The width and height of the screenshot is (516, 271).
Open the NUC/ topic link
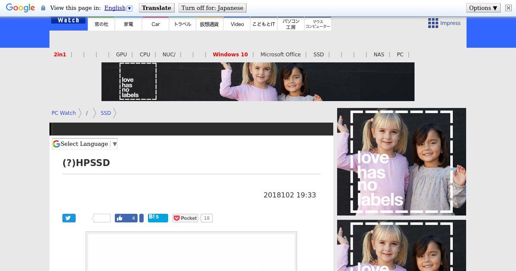point(169,55)
